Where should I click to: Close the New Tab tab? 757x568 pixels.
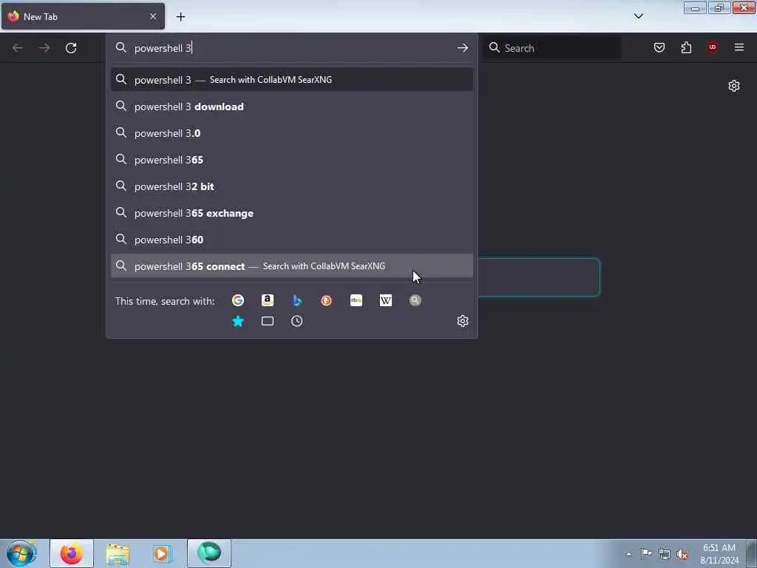pyautogui.click(x=153, y=16)
